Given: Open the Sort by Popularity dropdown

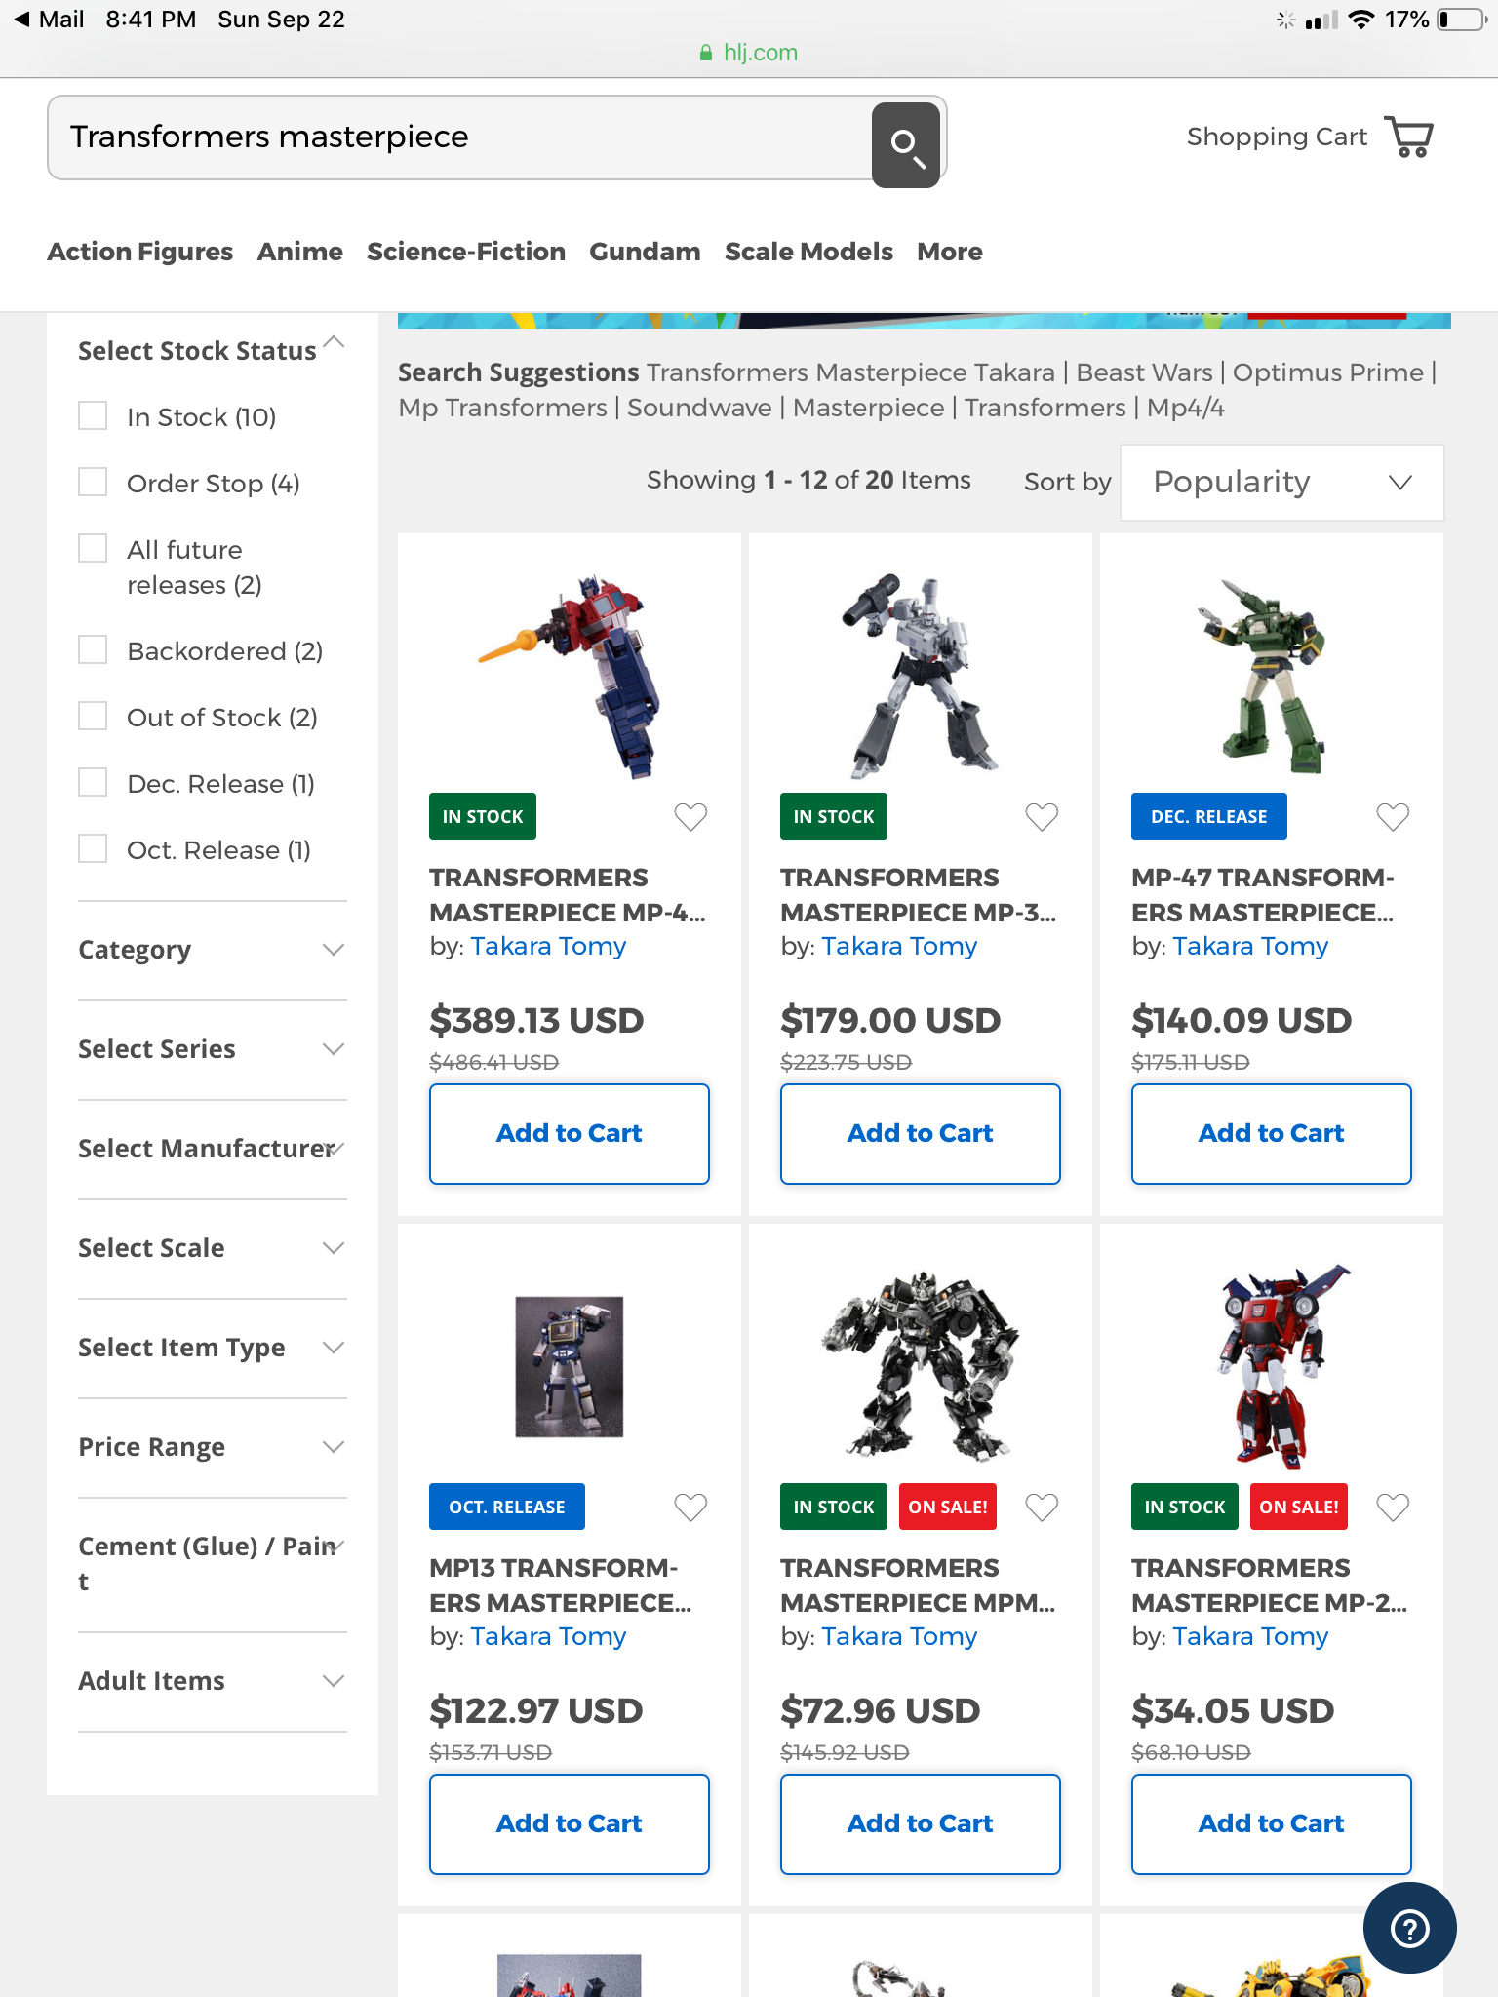Looking at the screenshot, I should [x=1281, y=483].
